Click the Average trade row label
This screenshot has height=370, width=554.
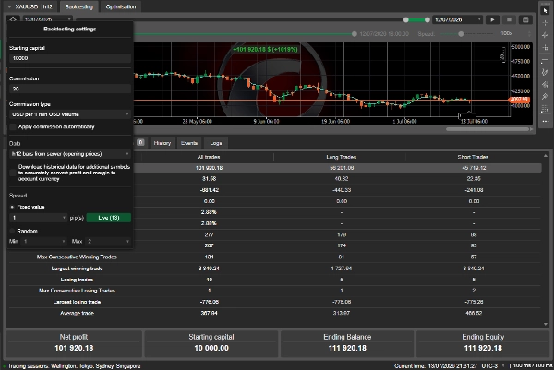point(77,313)
